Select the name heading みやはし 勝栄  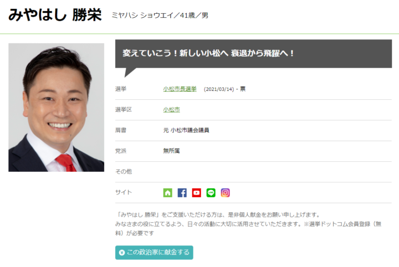55,15
